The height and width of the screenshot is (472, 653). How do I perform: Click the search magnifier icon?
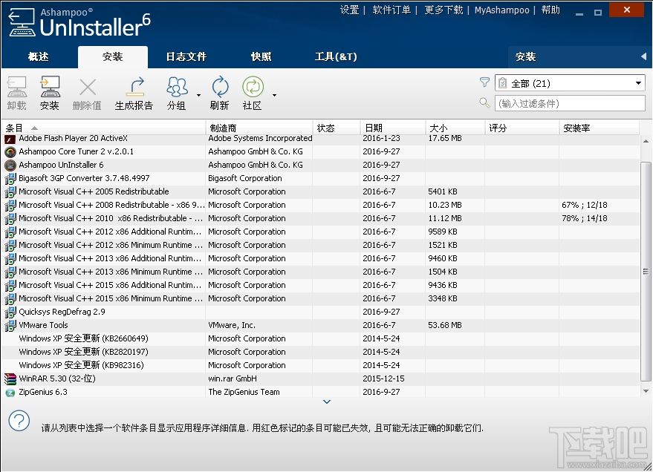click(484, 103)
